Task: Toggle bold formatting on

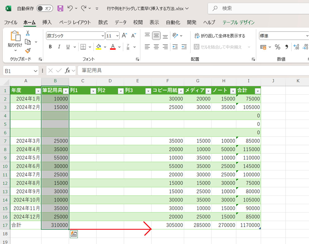Action: [x=50, y=47]
